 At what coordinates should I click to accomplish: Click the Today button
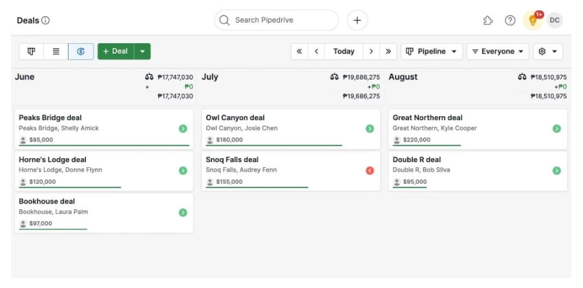click(344, 51)
